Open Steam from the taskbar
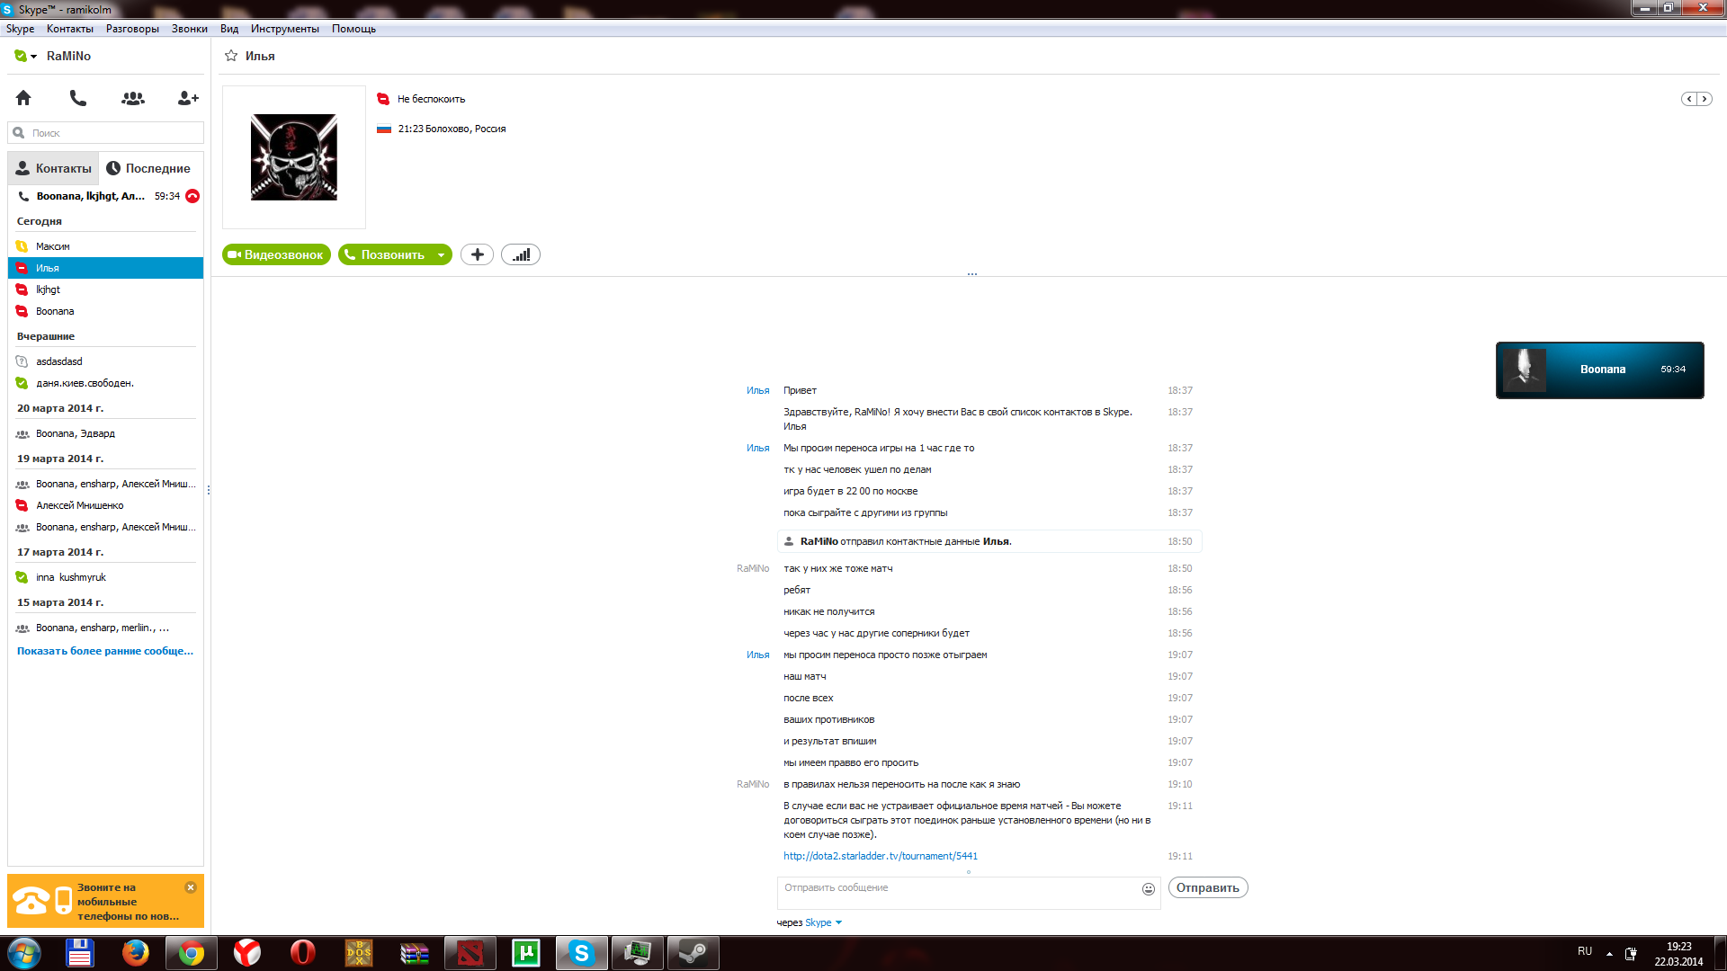Viewport: 1727px width, 971px height. [x=693, y=953]
